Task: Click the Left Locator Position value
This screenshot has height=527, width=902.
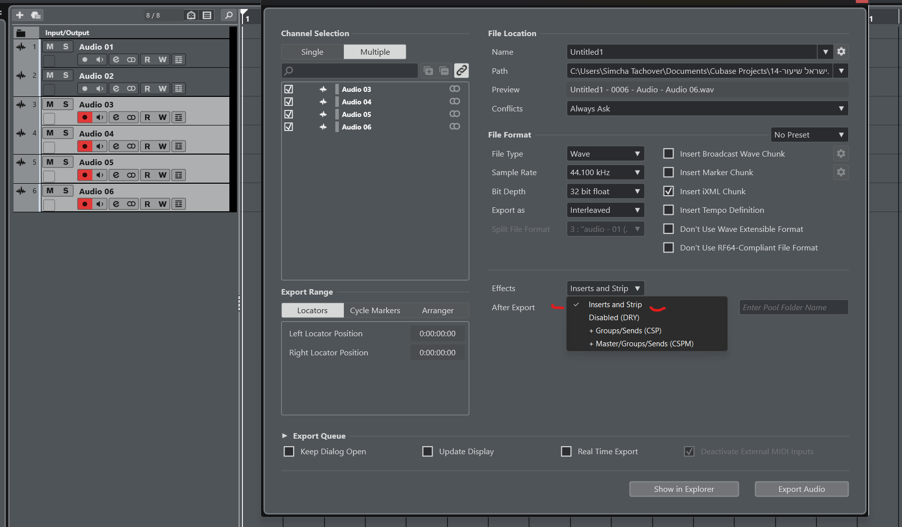Action: (438, 334)
